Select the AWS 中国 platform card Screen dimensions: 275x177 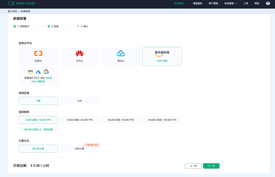click(x=162, y=56)
